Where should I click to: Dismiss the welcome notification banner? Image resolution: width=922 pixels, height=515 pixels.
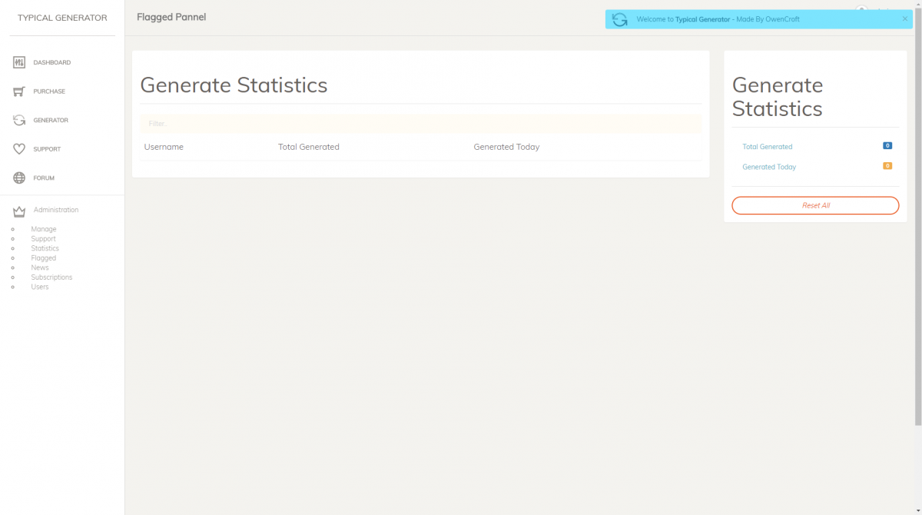pyautogui.click(x=904, y=19)
